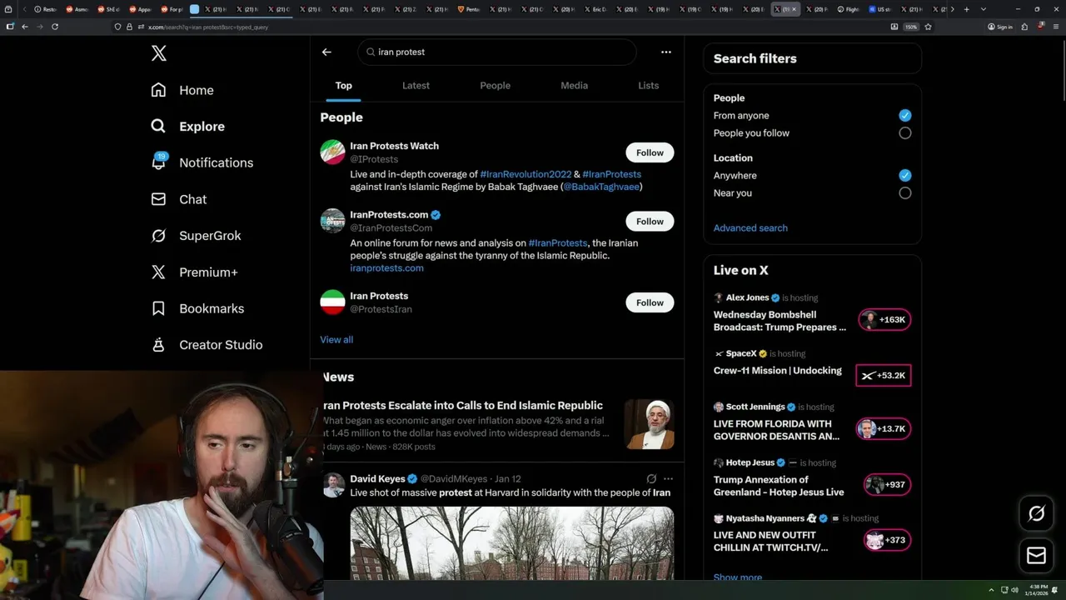Viewport: 1066px width, 600px height.
Task: Join Alex Jones live +163K badge
Action: 884,320
